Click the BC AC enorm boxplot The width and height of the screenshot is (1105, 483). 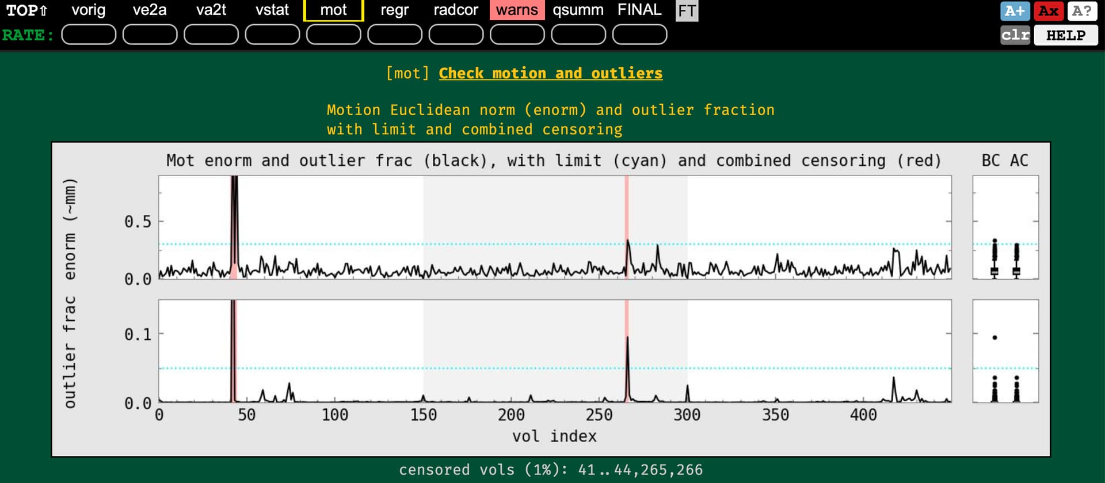click(1005, 227)
